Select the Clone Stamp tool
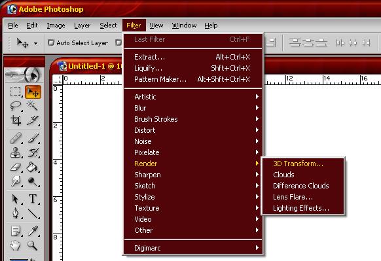The image size is (381, 261). pyautogui.click(x=16, y=152)
